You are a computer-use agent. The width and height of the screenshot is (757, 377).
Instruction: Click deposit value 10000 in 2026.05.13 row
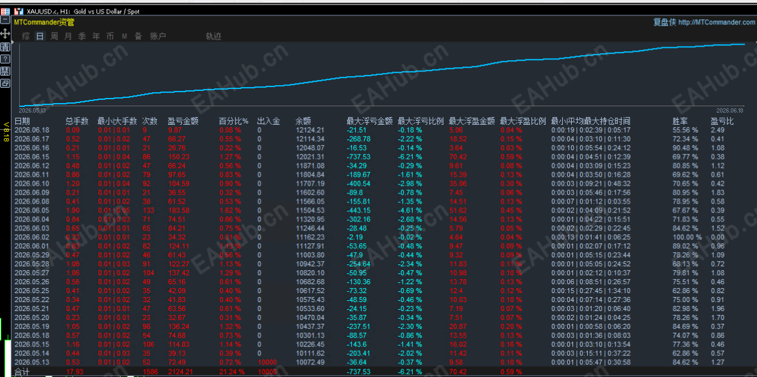[x=267, y=362]
